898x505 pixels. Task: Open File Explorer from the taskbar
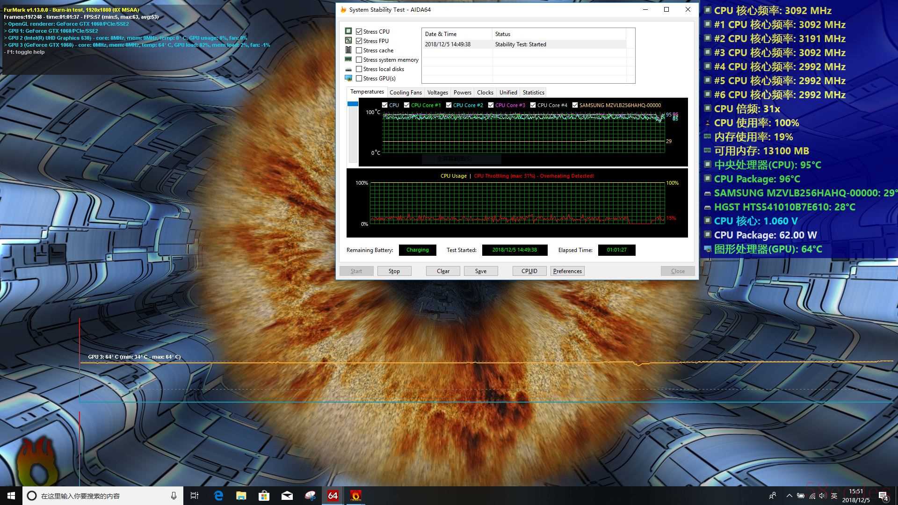point(241,496)
